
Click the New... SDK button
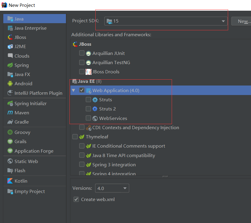242,21
